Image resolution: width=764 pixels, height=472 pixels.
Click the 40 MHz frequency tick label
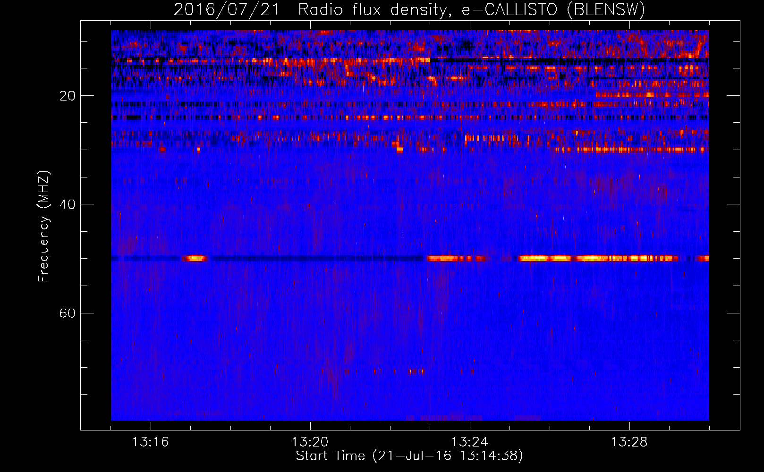click(68, 204)
